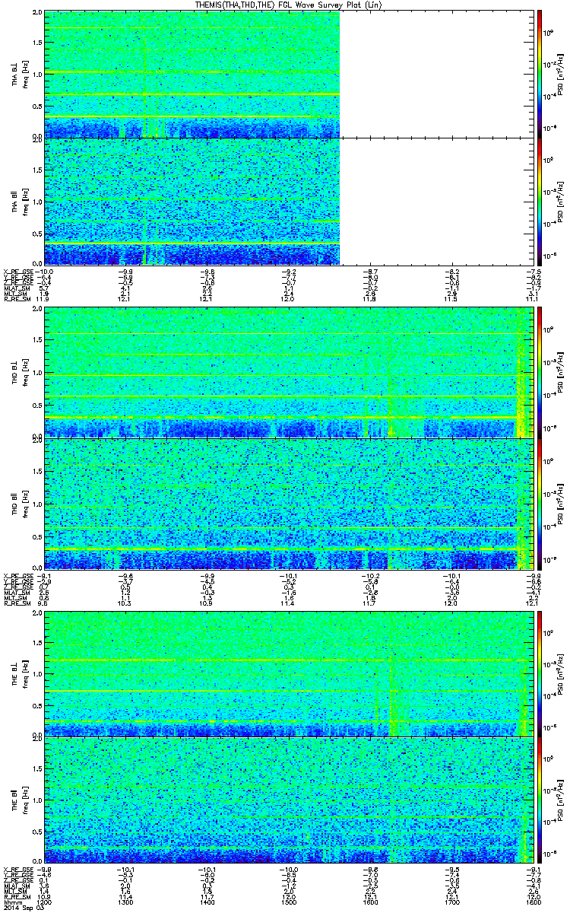Image resolution: width=570 pixels, height=913 pixels.
Task: Click the '1.0' frequency tick of the THD B-perpendicular panel
Action: coord(36,372)
